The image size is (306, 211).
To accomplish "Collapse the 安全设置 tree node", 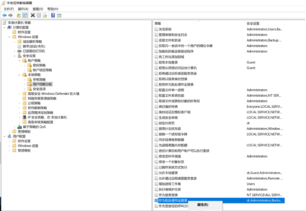I will 15,56.
